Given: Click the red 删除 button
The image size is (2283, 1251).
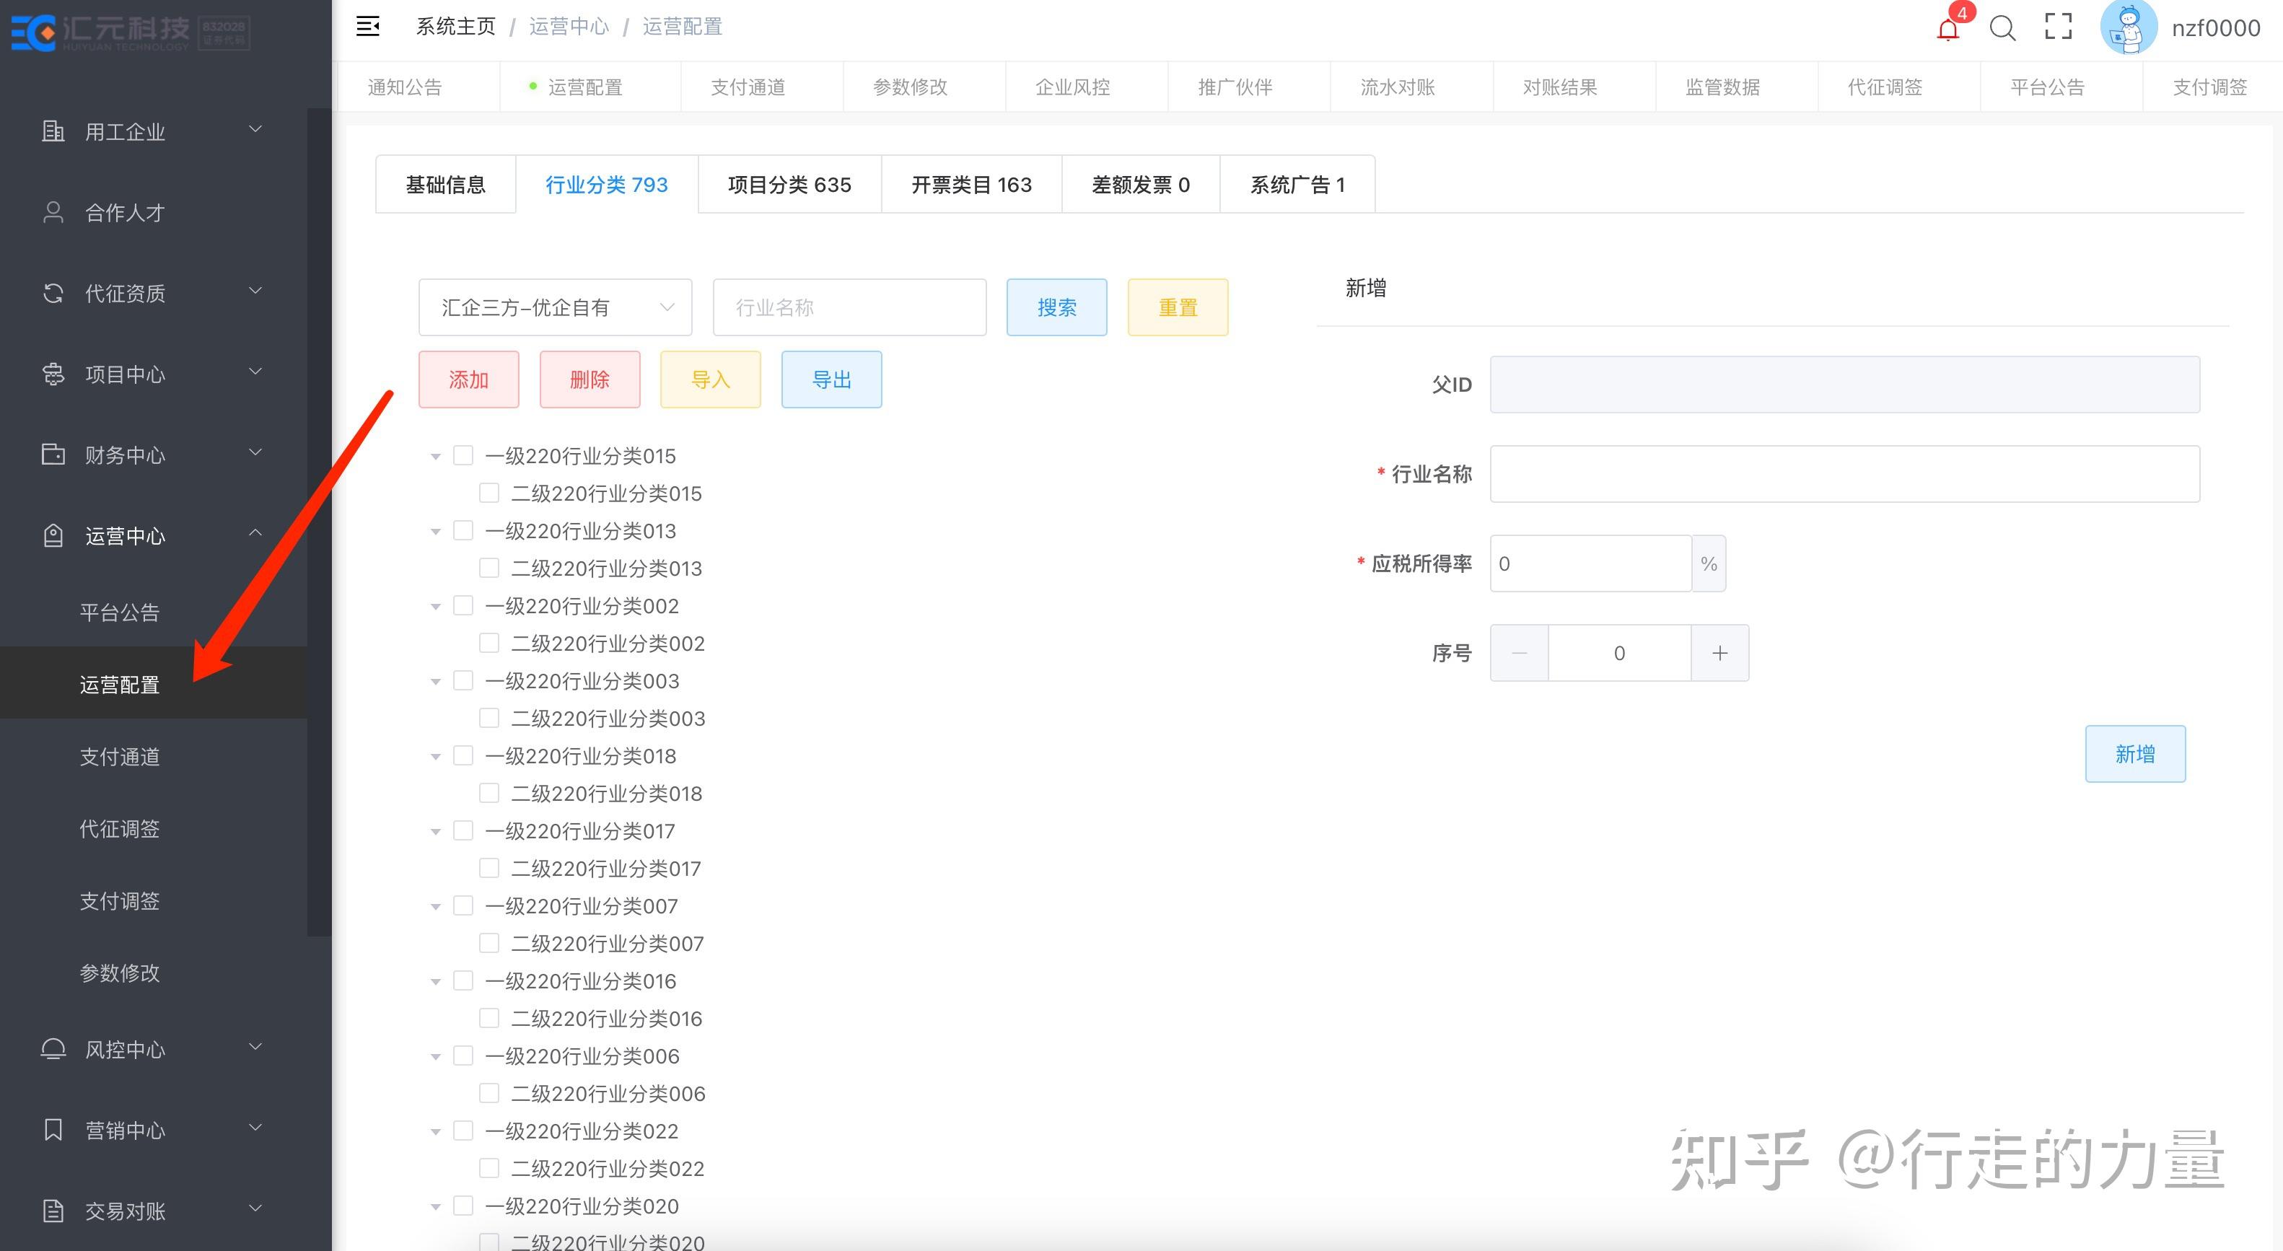Looking at the screenshot, I should 590,379.
